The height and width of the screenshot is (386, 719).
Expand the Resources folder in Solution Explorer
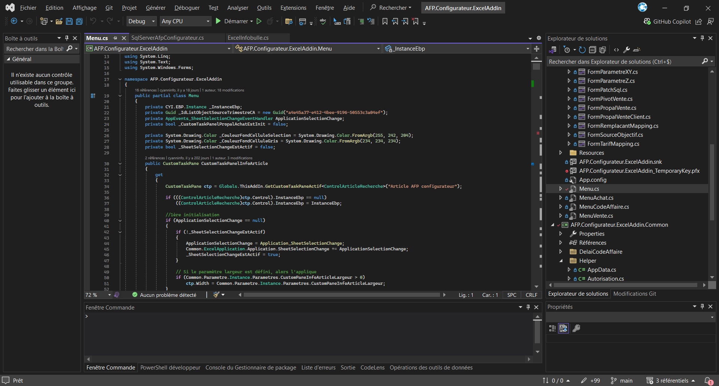[x=561, y=153]
